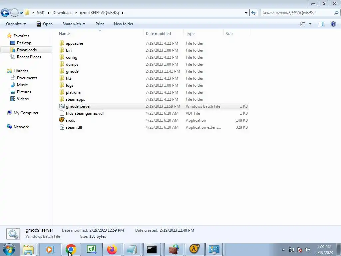This screenshot has width=341, height=256.
Task: Open Windows Explorer from the taskbar
Action: coord(29,249)
